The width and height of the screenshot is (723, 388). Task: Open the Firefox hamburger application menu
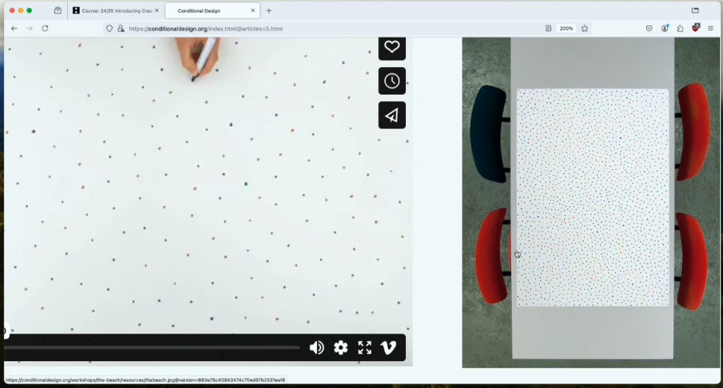710,28
